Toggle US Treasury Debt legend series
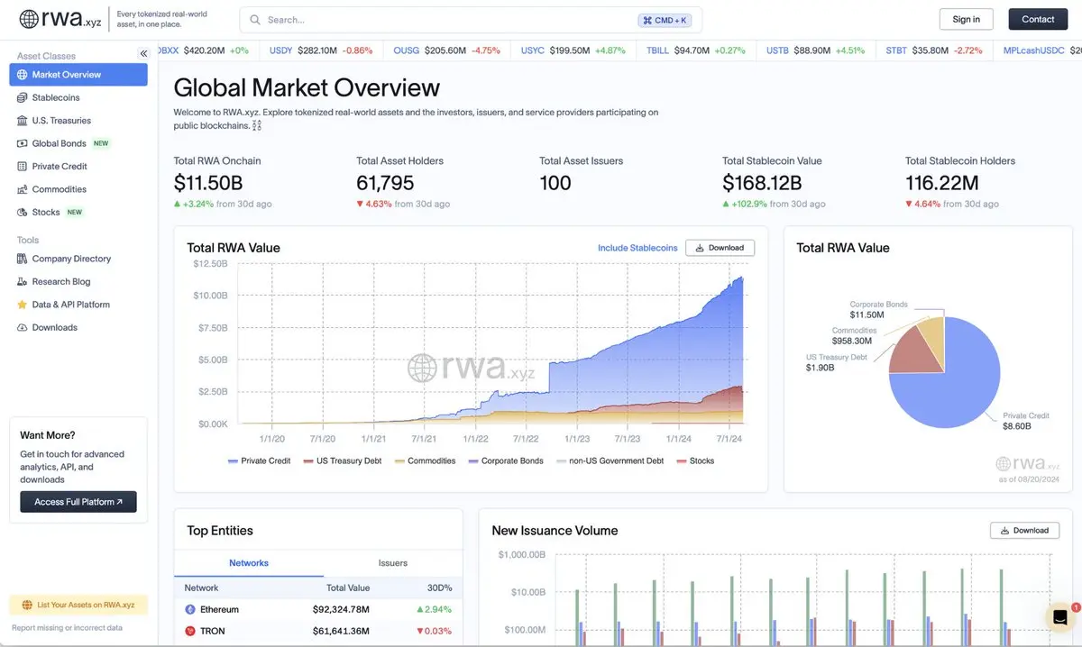The image size is (1082, 647). click(x=342, y=460)
